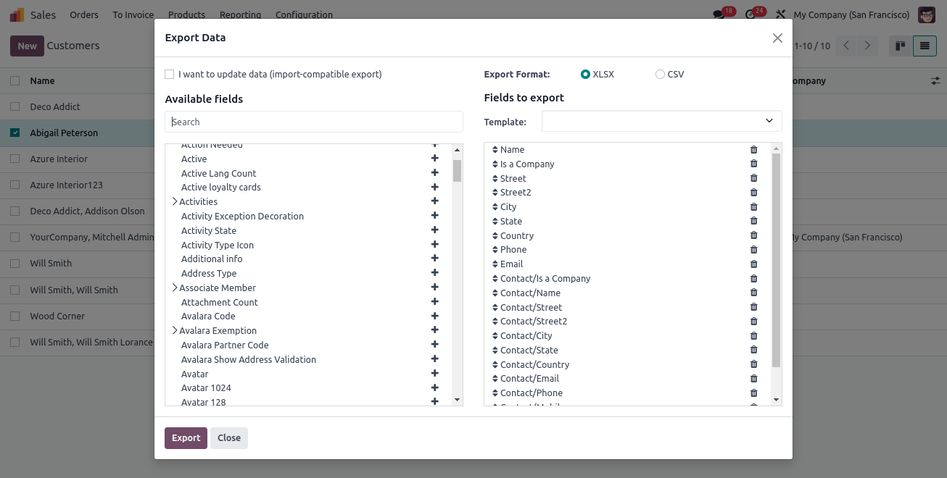
Task: Select CSV export format
Action: tap(660, 74)
